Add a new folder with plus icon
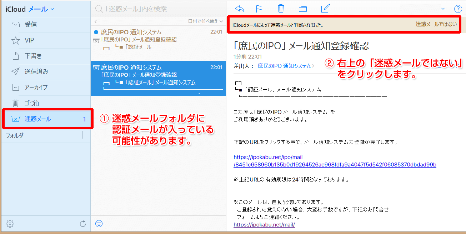The width and height of the screenshot is (466, 234). 82,135
